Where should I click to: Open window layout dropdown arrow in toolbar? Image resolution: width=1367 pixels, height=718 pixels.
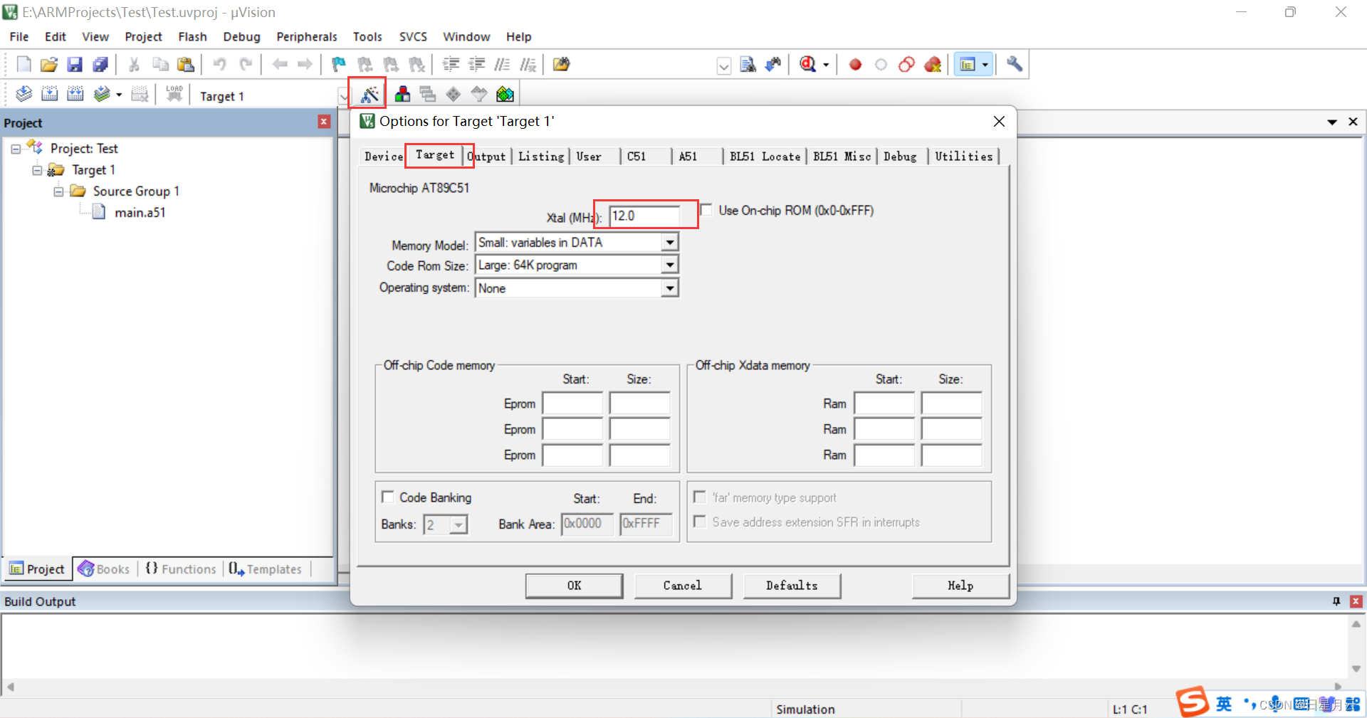[985, 65]
